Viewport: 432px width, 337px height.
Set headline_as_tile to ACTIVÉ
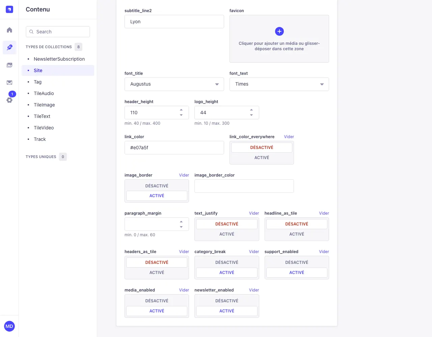pyautogui.click(x=297, y=234)
